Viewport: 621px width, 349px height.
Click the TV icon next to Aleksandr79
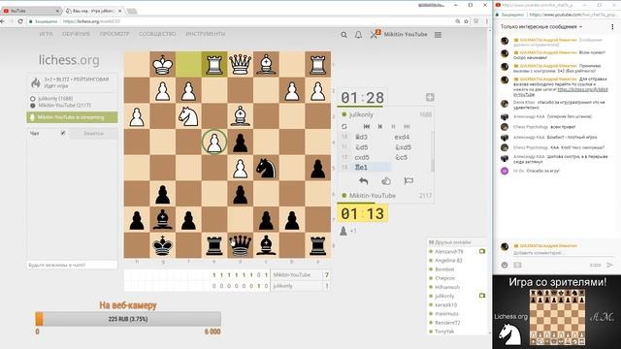tap(482, 252)
